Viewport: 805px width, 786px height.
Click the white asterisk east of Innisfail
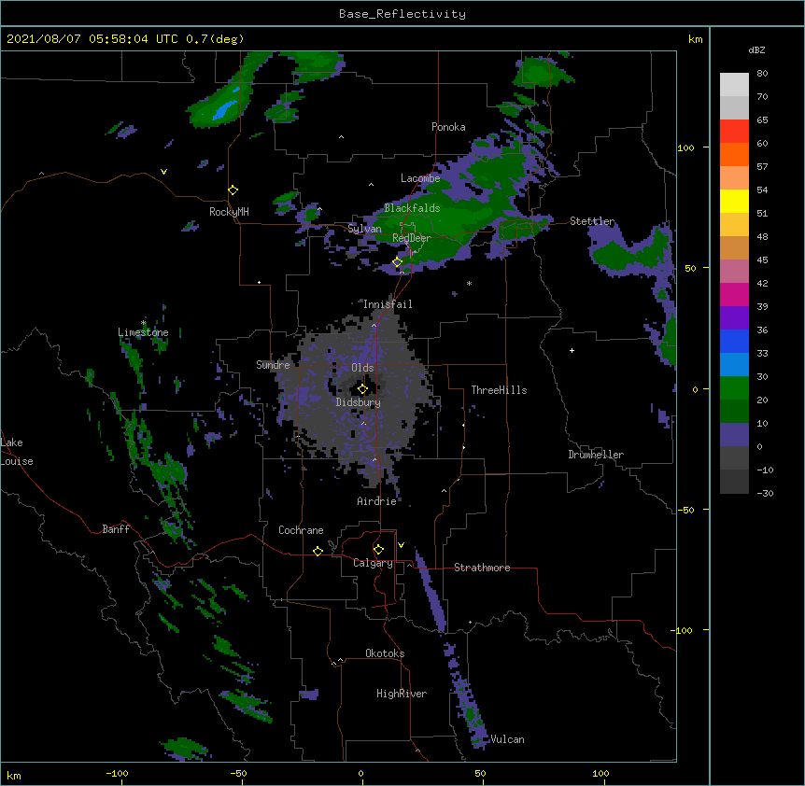pyautogui.click(x=469, y=283)
